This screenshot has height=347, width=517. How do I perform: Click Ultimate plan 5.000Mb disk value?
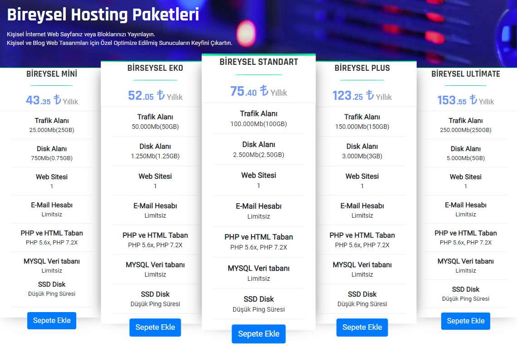click(466, 158)
